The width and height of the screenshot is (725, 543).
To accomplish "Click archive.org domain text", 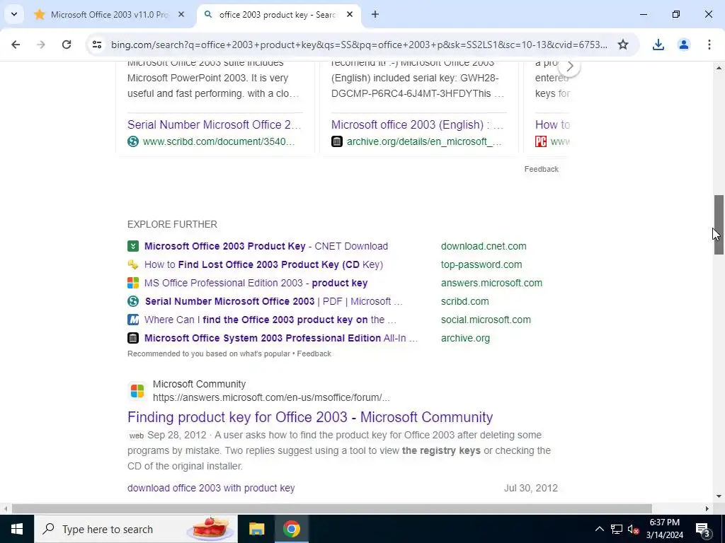I will tap(465, 339).
